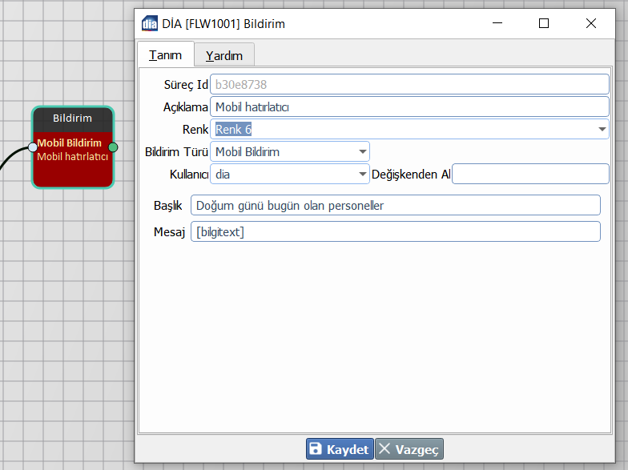The image size is (628, 470).
Task: Click the Mesaj input field
Action: 395,232
